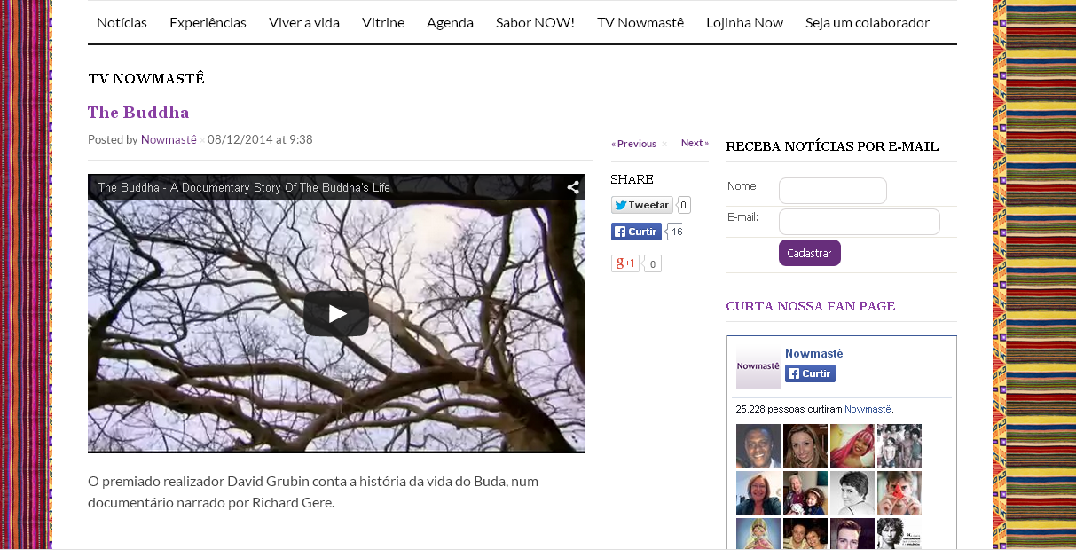1076x550 pixels.
Task: Open the Experiências menu item
Action: click(208, 22)
